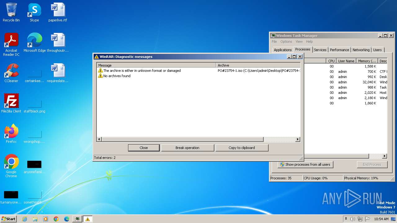397x223 pixels.
Task: Select the process row using 32,040 K
Action: [x=346, y=82]
